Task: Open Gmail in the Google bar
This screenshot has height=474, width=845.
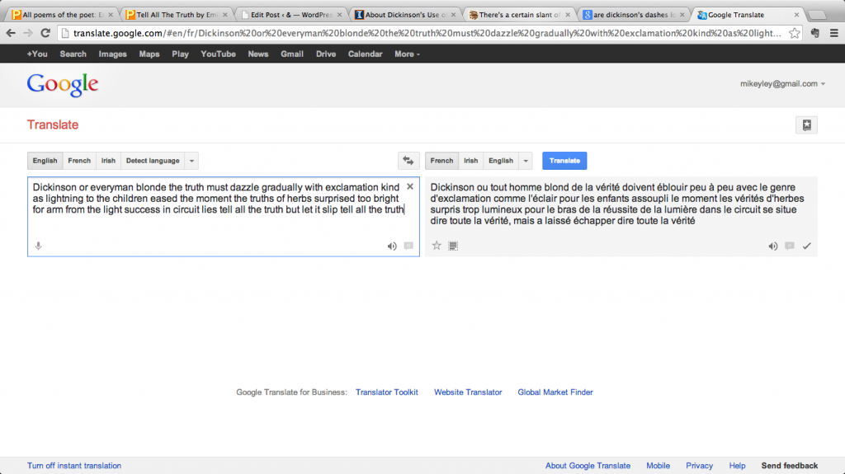Action: pos(291,54)
